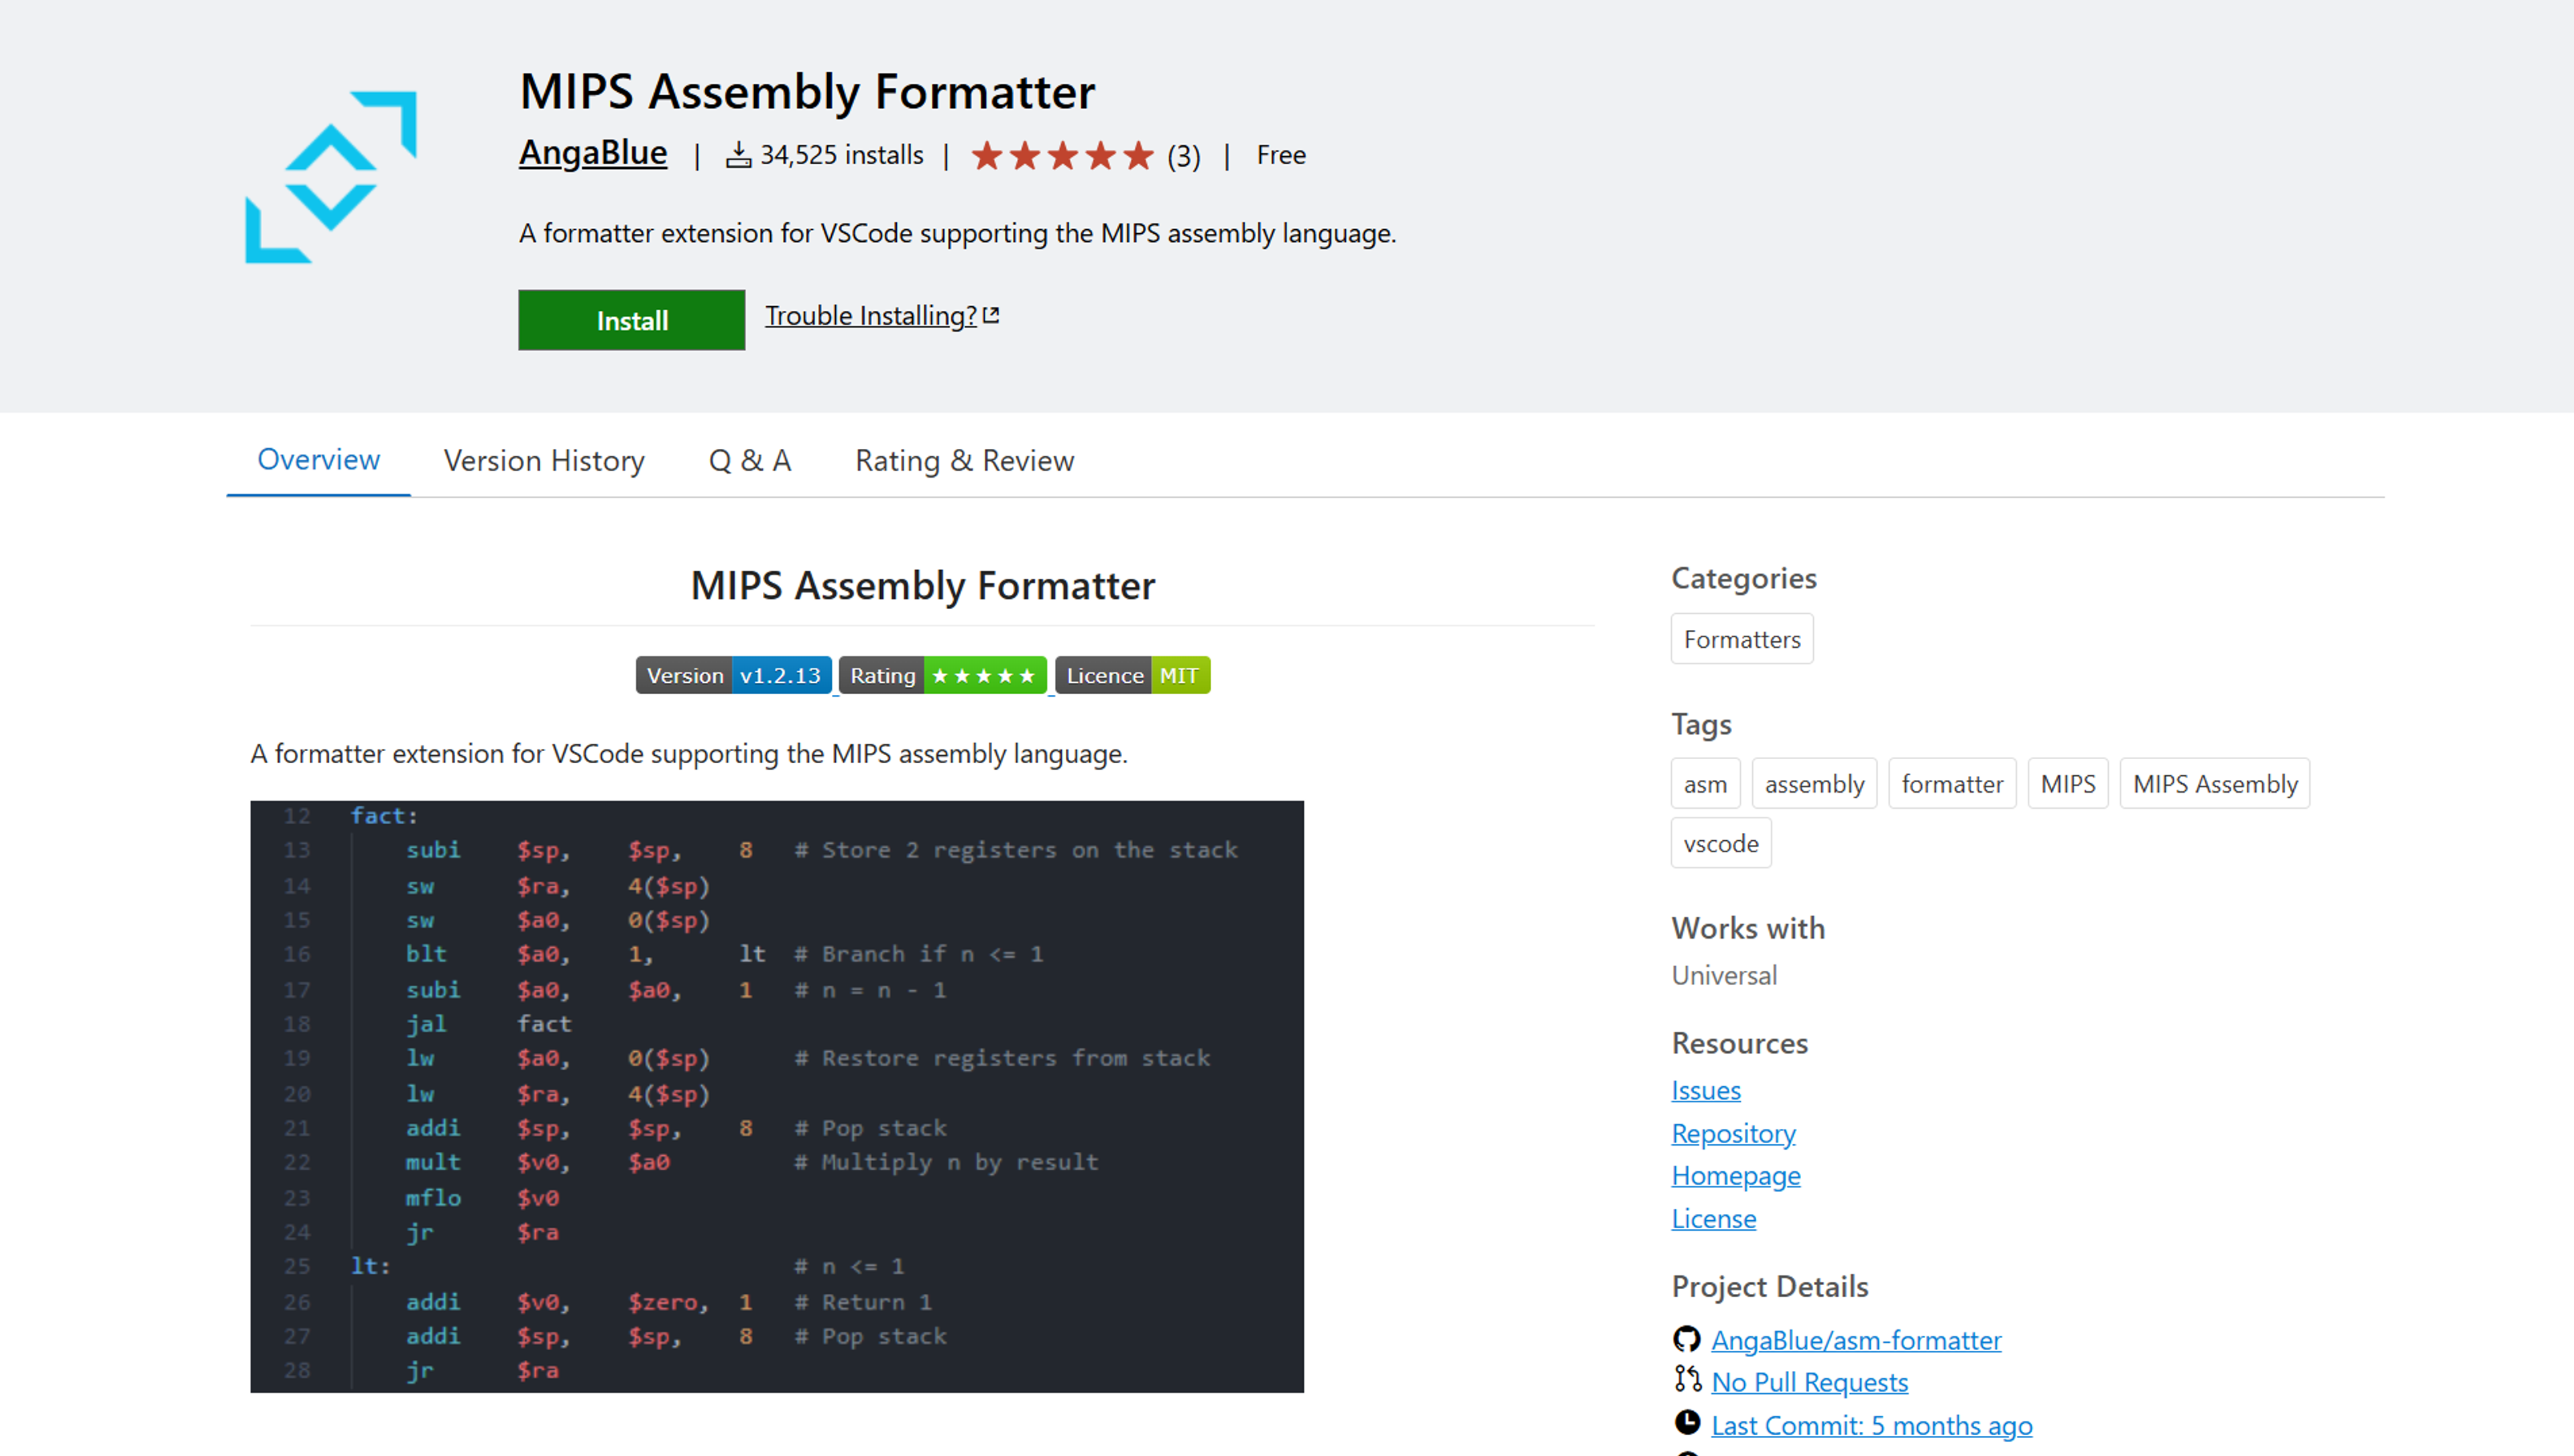Open the Repository resource link
Image resolution: width=2574 pixels, height=1456 pixels.
(1733, 1133)
